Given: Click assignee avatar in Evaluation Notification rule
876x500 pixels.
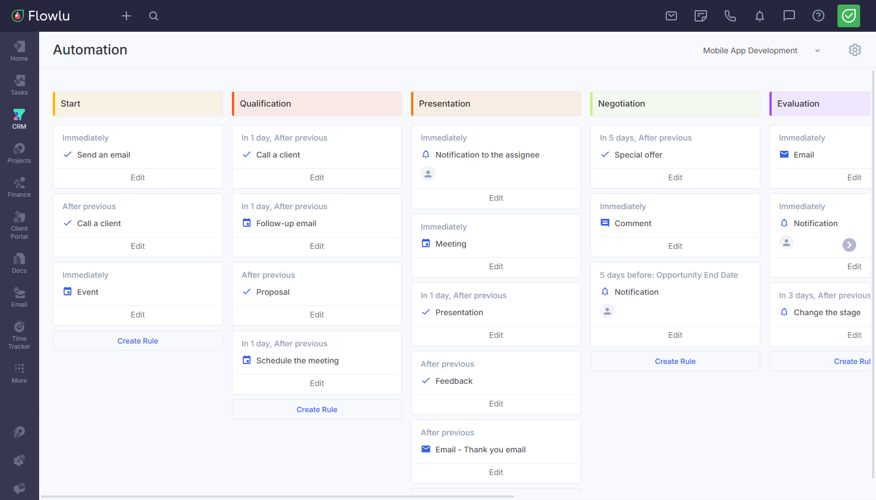Looking at the screenshot, I should click(786, 242).
